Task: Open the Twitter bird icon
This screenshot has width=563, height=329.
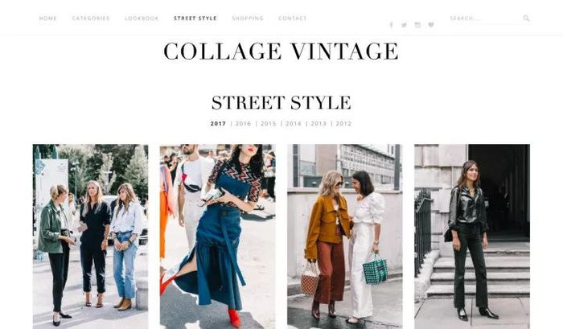Action: click(405, 25)
